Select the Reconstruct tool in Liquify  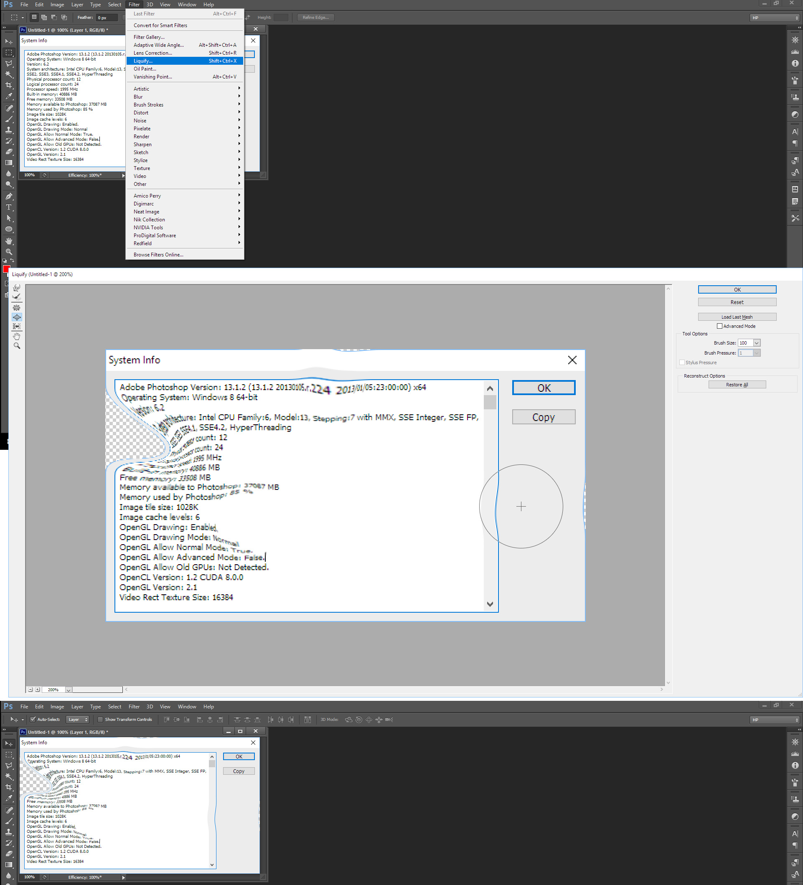(x=17, y=297)
